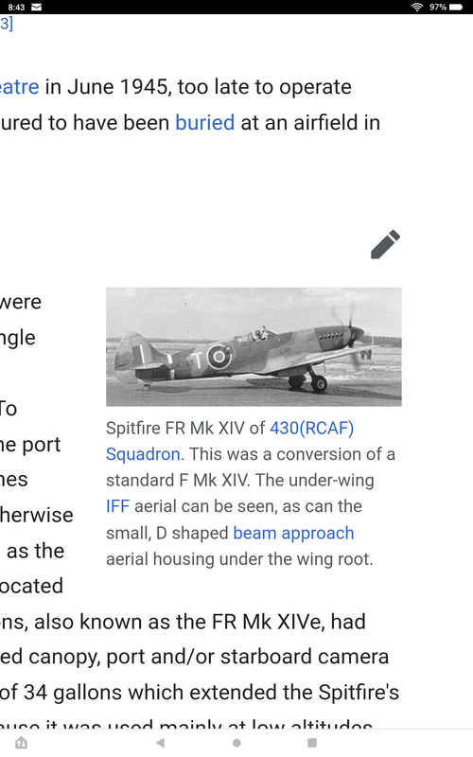Open the Spitfire FR Mk XIV photo
The width and height of the screenshot is (473, 757).
coord(254,346)
